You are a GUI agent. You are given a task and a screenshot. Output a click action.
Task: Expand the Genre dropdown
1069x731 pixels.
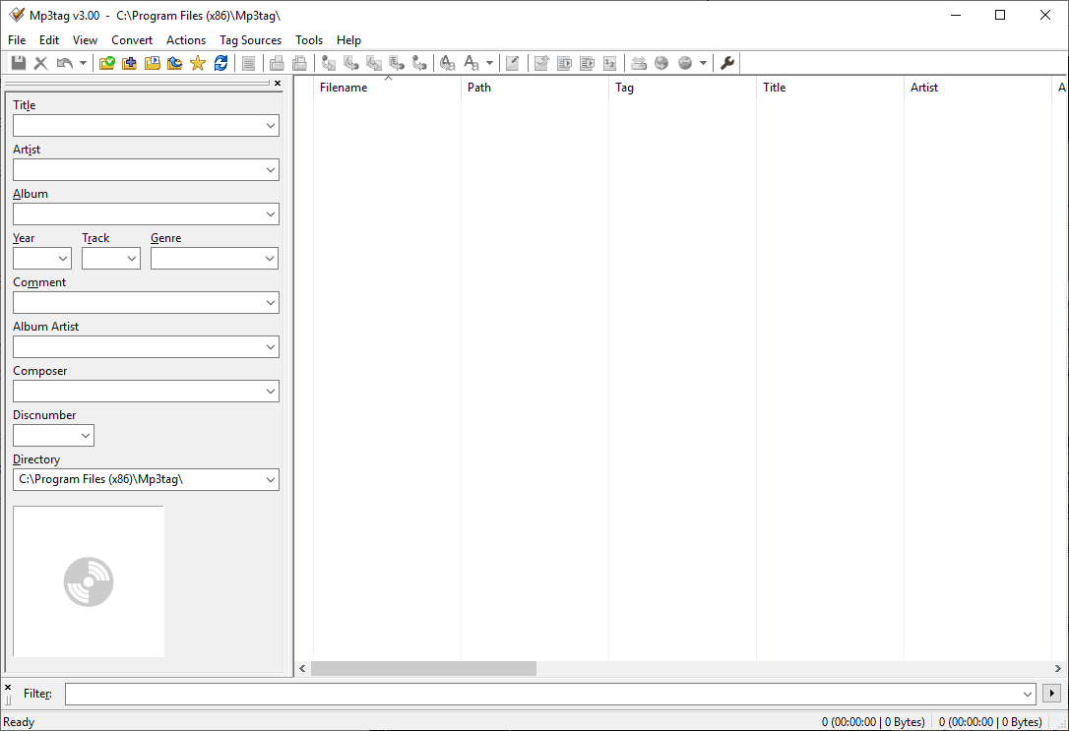pos(270,259)
